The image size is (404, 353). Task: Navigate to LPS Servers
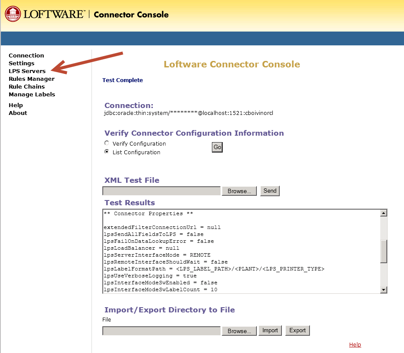pos(27,71)
